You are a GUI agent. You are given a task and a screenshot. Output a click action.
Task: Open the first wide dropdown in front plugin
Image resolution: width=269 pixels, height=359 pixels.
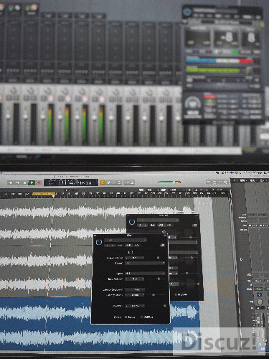pos(145,263)
